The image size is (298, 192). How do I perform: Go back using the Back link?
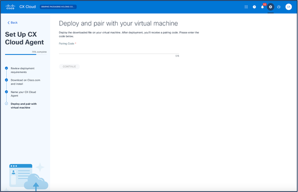12,23
